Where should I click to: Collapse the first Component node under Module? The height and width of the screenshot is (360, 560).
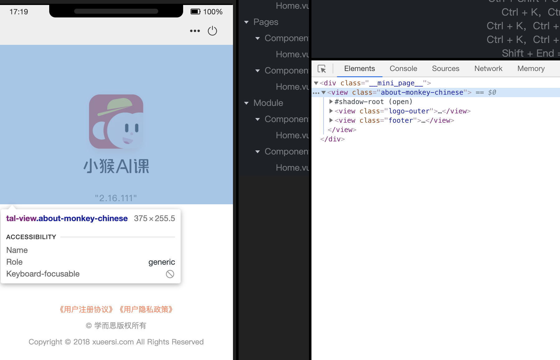pos(258,119)
